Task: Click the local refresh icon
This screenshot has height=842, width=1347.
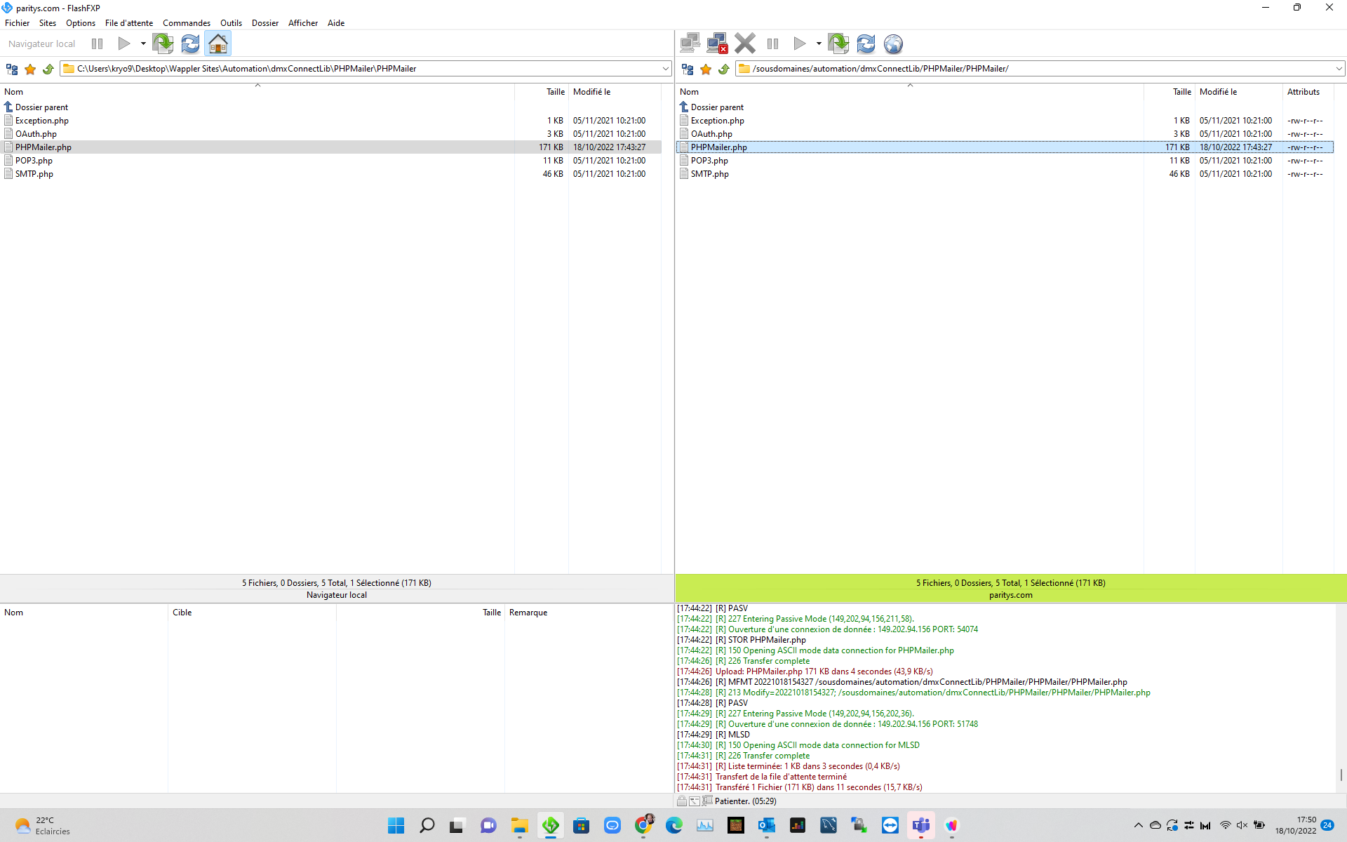Action: [x=190, y=44]
